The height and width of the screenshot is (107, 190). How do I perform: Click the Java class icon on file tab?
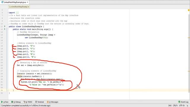(x=2, y=2)
